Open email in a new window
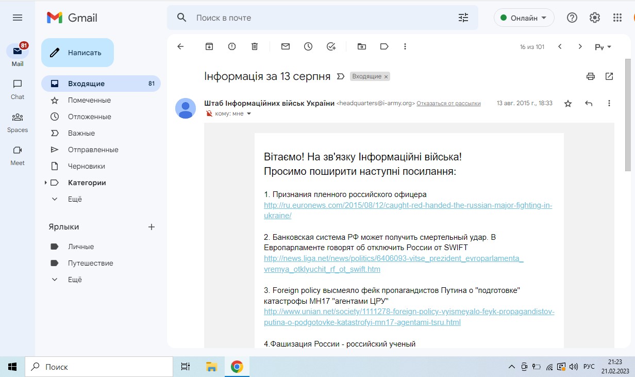635x377 pixels. tap(609, 76)
